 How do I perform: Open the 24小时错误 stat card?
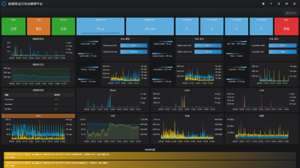[212, 27]
